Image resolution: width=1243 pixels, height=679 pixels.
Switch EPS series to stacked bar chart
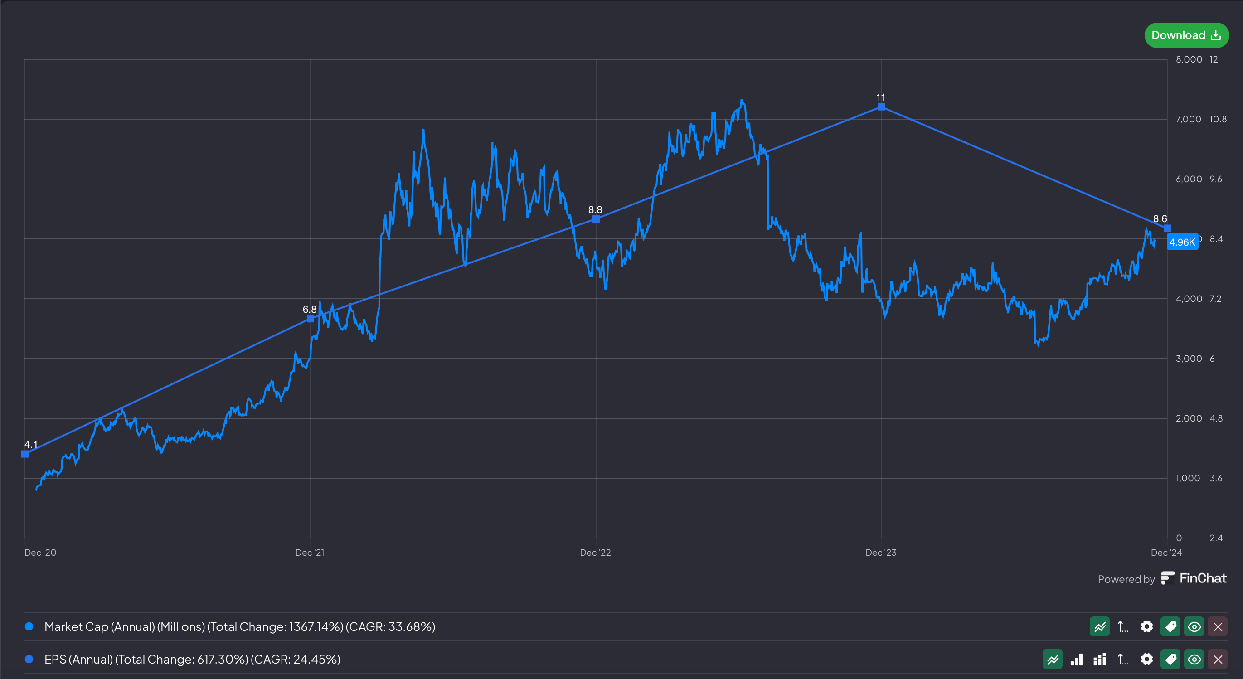[1100, 659]
